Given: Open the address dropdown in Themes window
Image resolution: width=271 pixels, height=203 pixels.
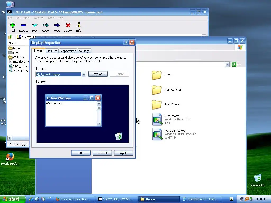Looking at the screenshot, I should click(227, 64).
